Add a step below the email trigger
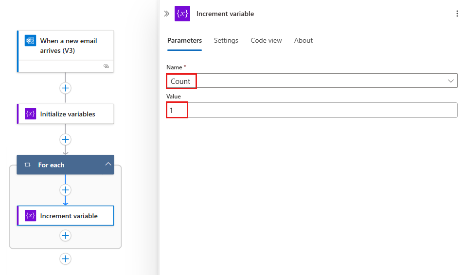The image size is (465, 275). click(x=65, y=88)
